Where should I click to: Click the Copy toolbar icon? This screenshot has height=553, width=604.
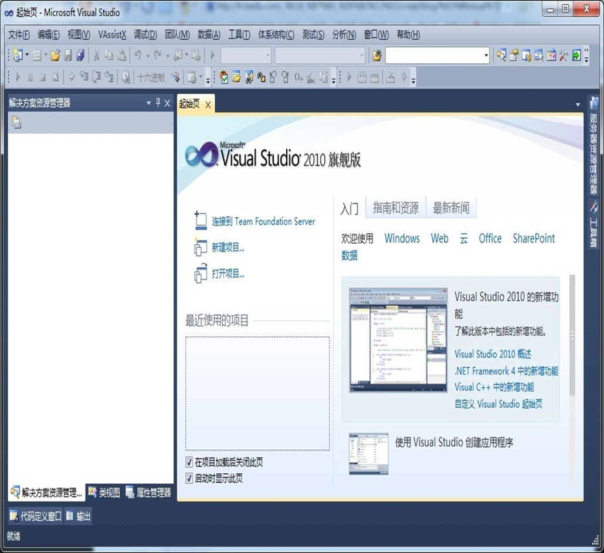109,56
